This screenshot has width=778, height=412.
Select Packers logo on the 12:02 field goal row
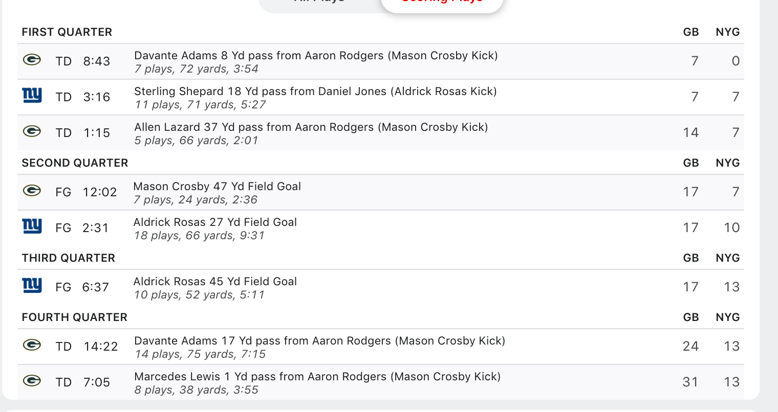32,191
